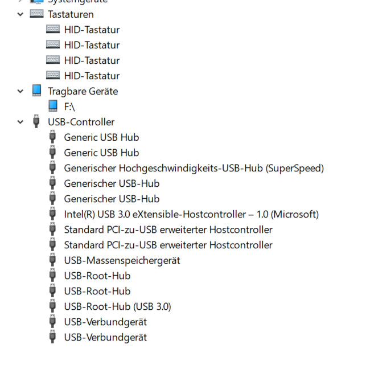Click the USB-Controller plug icon
The image size is (366, 373).
(x=37, y=122)
